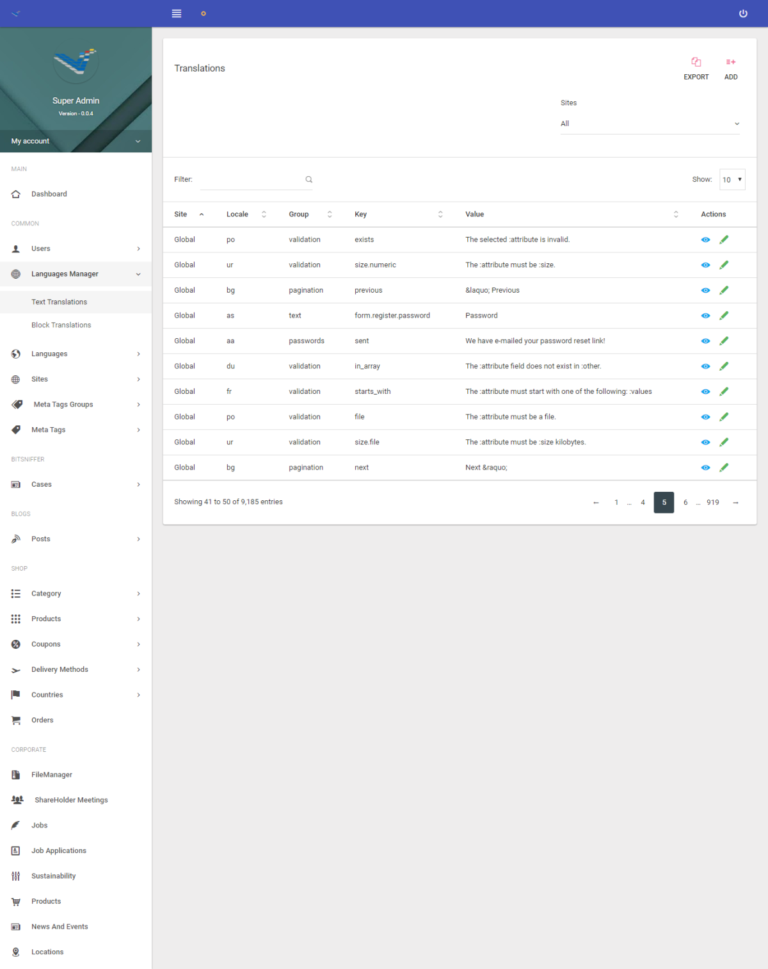Click the power logout icon
The width and height of the screenshot is (768, 969).
click(x=743, y=13)
